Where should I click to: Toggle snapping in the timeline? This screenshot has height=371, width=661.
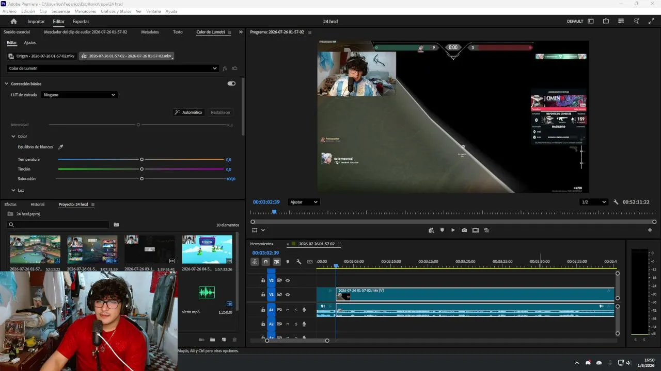click(x=265, y=262)
